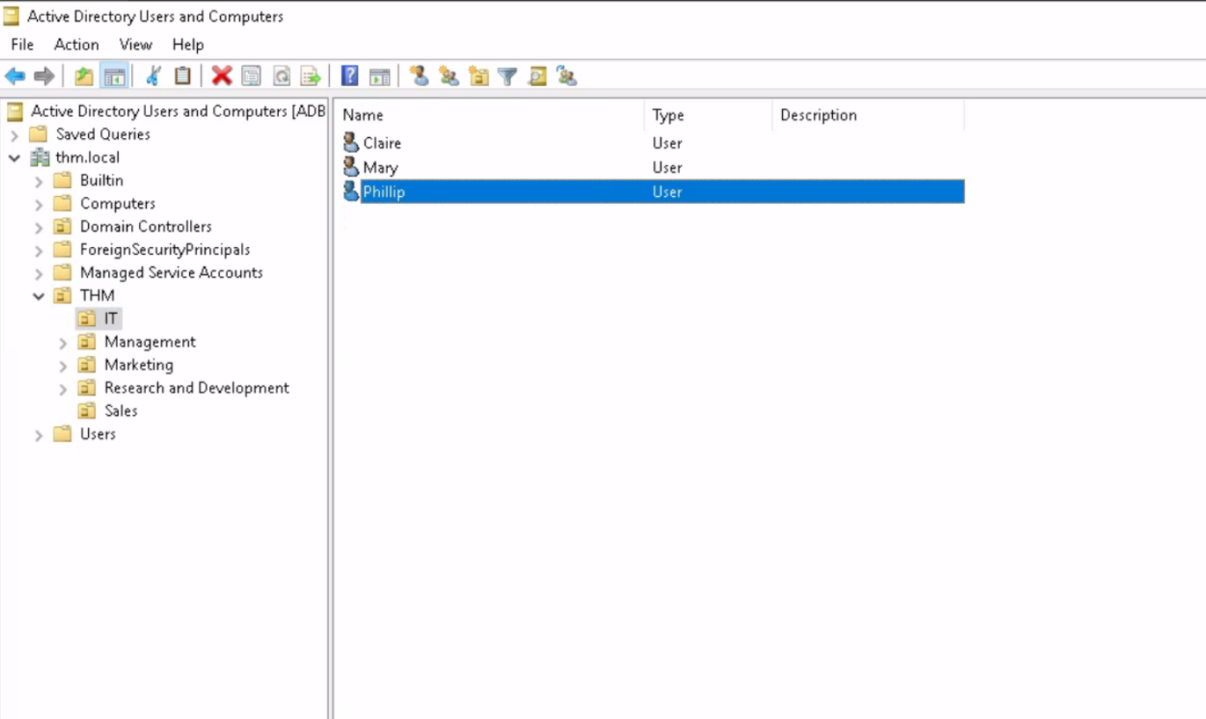This screenshot has width=1206, height=719.
Task: Select Managed Service Accounts in tree
Action: click(x=172, y=272)
